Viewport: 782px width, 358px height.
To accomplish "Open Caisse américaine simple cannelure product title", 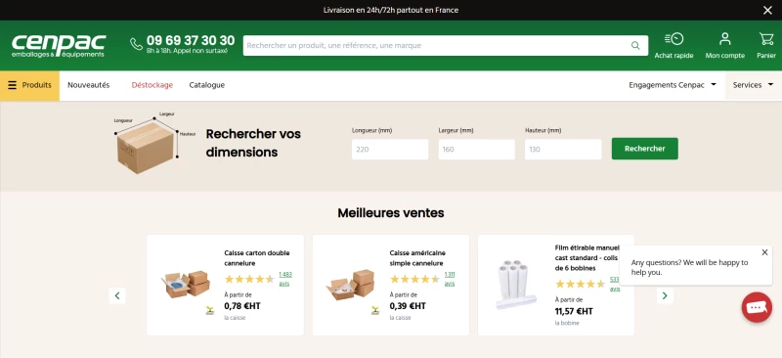I will [x=417, y=258].
